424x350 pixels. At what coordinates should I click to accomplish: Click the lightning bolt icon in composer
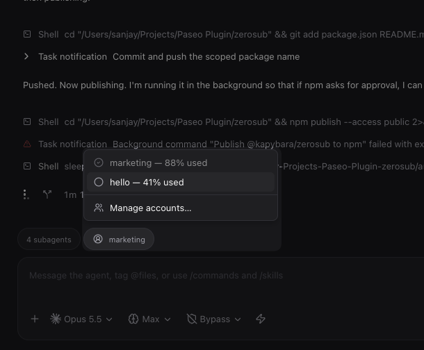(261, 319)
